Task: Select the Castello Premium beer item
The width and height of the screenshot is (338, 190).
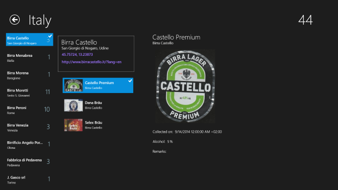Action: tap(98, 85)
